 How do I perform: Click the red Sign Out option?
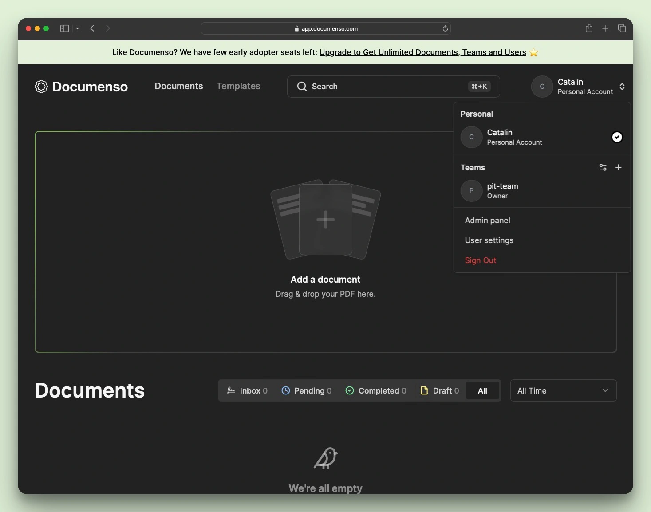click(x=480, y=260)
